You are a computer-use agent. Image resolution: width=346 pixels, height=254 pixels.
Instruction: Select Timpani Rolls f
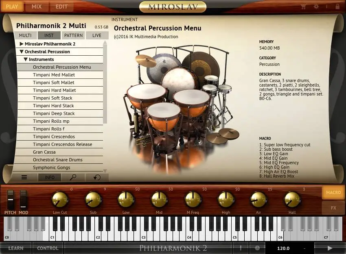point(60,129)
